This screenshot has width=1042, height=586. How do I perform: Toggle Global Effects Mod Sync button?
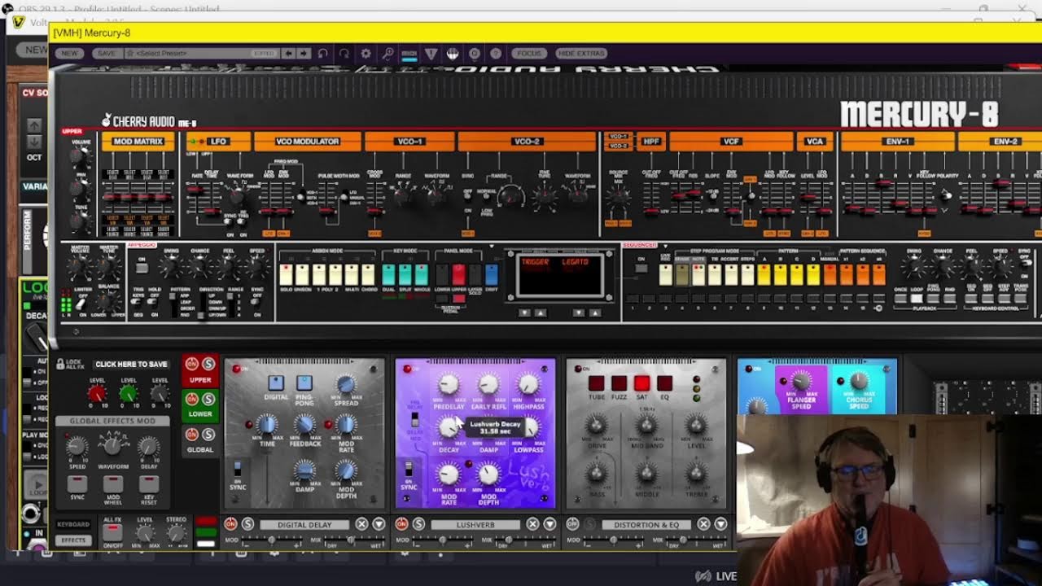[x=77, y=483]
